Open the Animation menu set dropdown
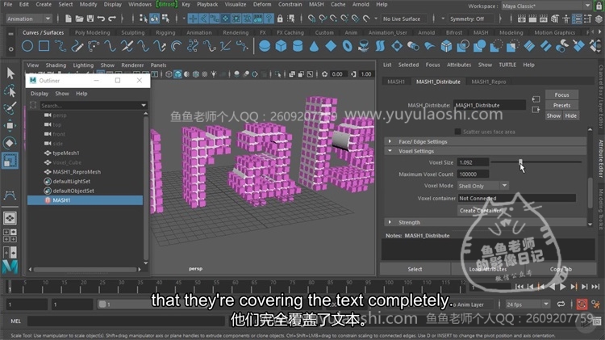The height and width of the screenshot is (340, 605). point(28,19)
